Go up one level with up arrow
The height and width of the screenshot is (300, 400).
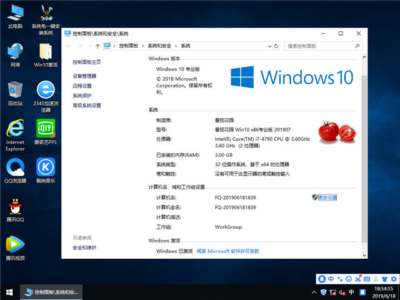pyautogui.click(x=97, y=46)
